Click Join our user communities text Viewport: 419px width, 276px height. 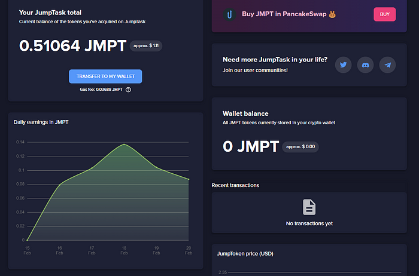pos(255,70)
